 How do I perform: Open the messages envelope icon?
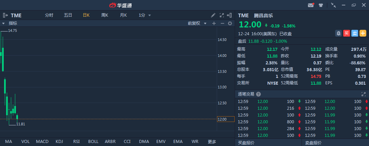(x=311, y=5)
